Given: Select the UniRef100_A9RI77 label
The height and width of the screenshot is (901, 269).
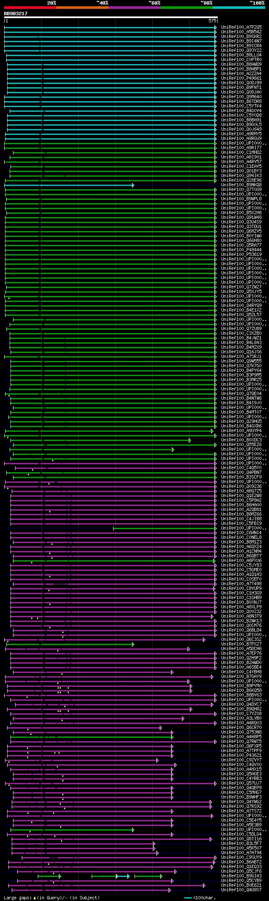Looking at the screenshot, I should [x=241, y=148].
